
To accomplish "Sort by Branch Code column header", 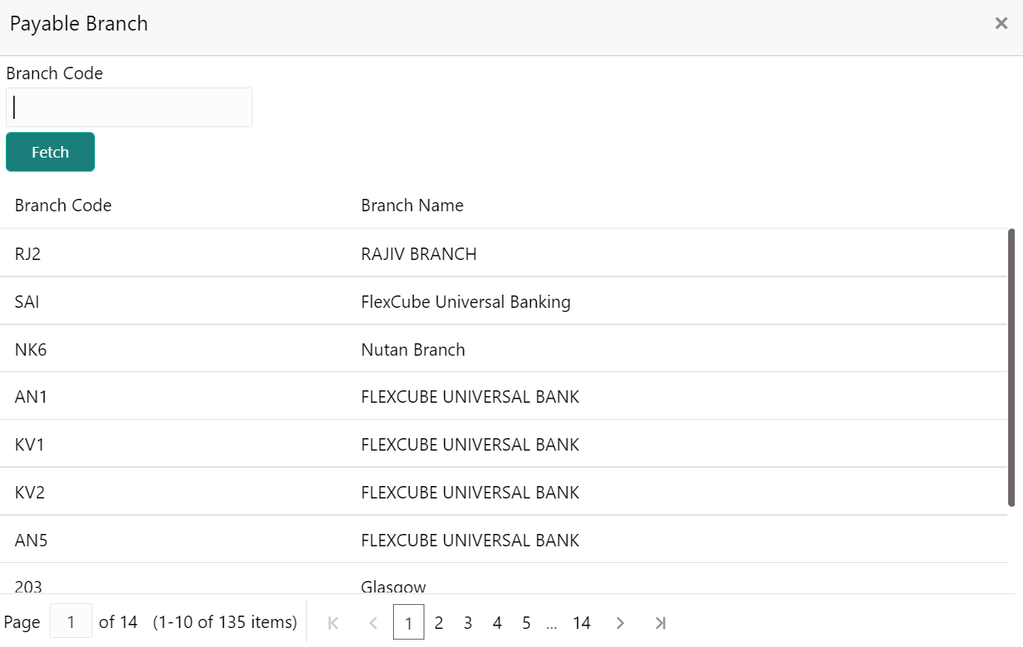I will (x=64, y=205).
